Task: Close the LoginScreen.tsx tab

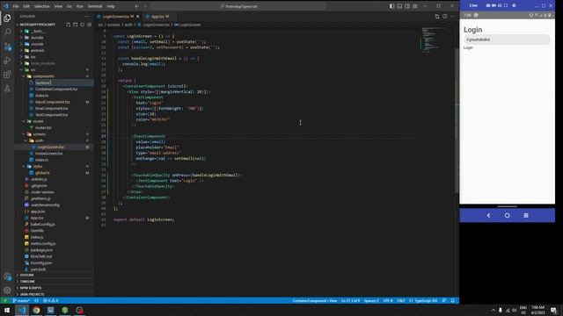Action: pos(137,17)
